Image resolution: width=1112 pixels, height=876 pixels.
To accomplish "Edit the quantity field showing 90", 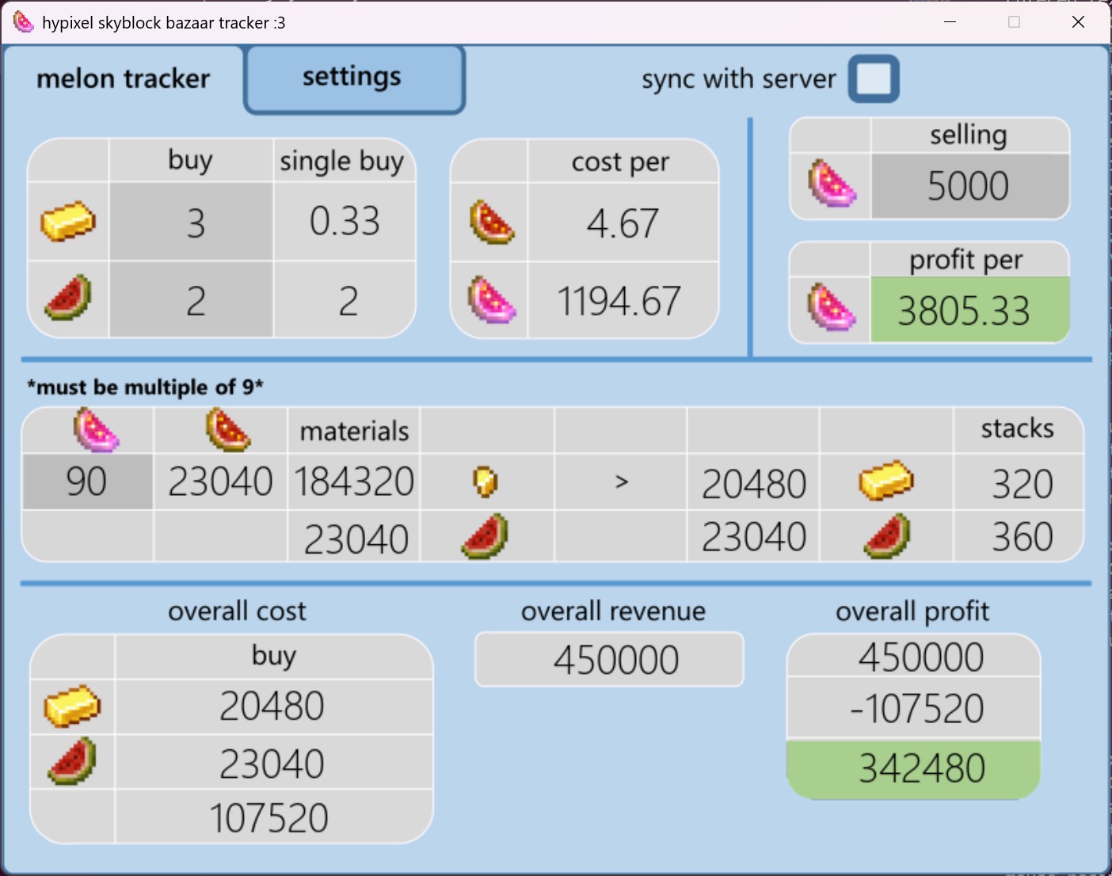I will pyautogui.click(x=88, y=482).
